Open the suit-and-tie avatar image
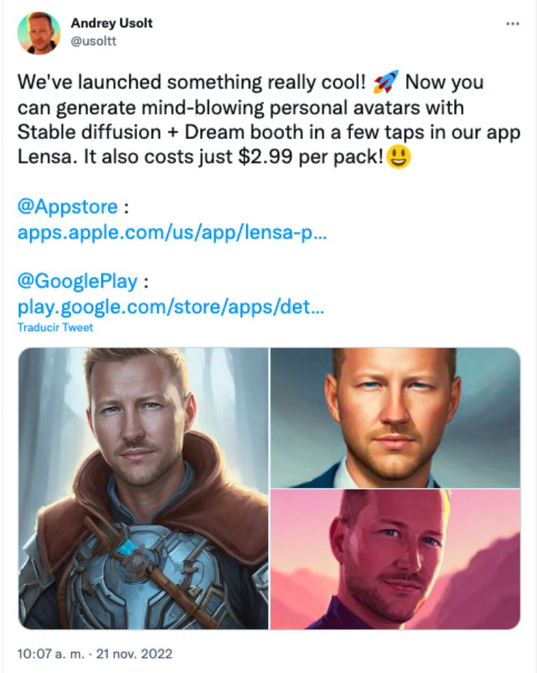This screenshot has height=673, width=537. coord(395,417)
